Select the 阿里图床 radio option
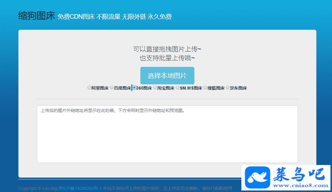Image resolution: width=332 pixels, height=192 pixels. click(x=89, y=87)
